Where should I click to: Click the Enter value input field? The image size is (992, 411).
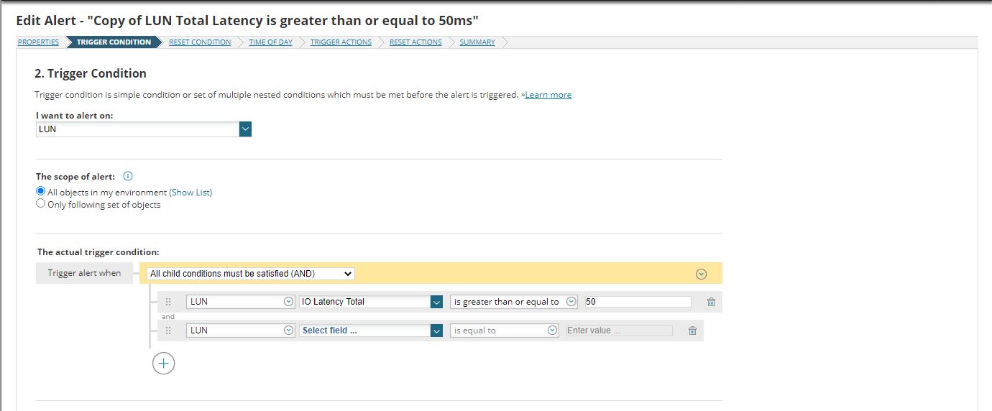(x=619, y=331)
